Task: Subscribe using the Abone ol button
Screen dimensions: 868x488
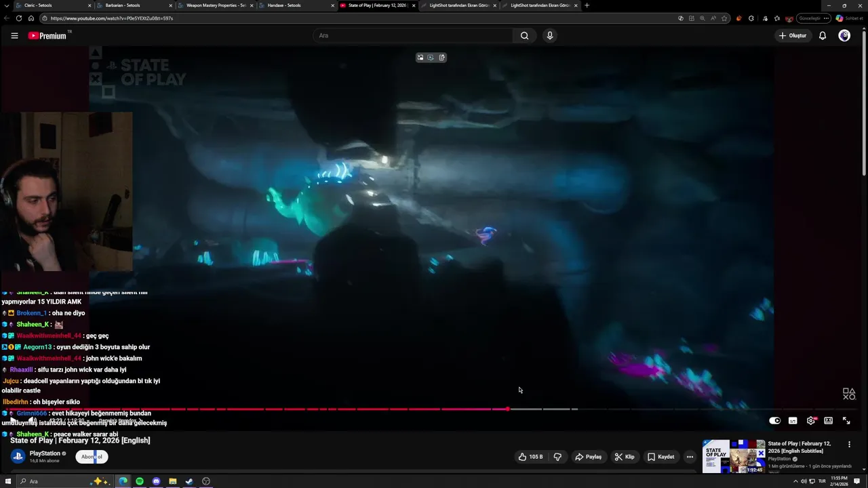Action: click(x=92, y=457)
